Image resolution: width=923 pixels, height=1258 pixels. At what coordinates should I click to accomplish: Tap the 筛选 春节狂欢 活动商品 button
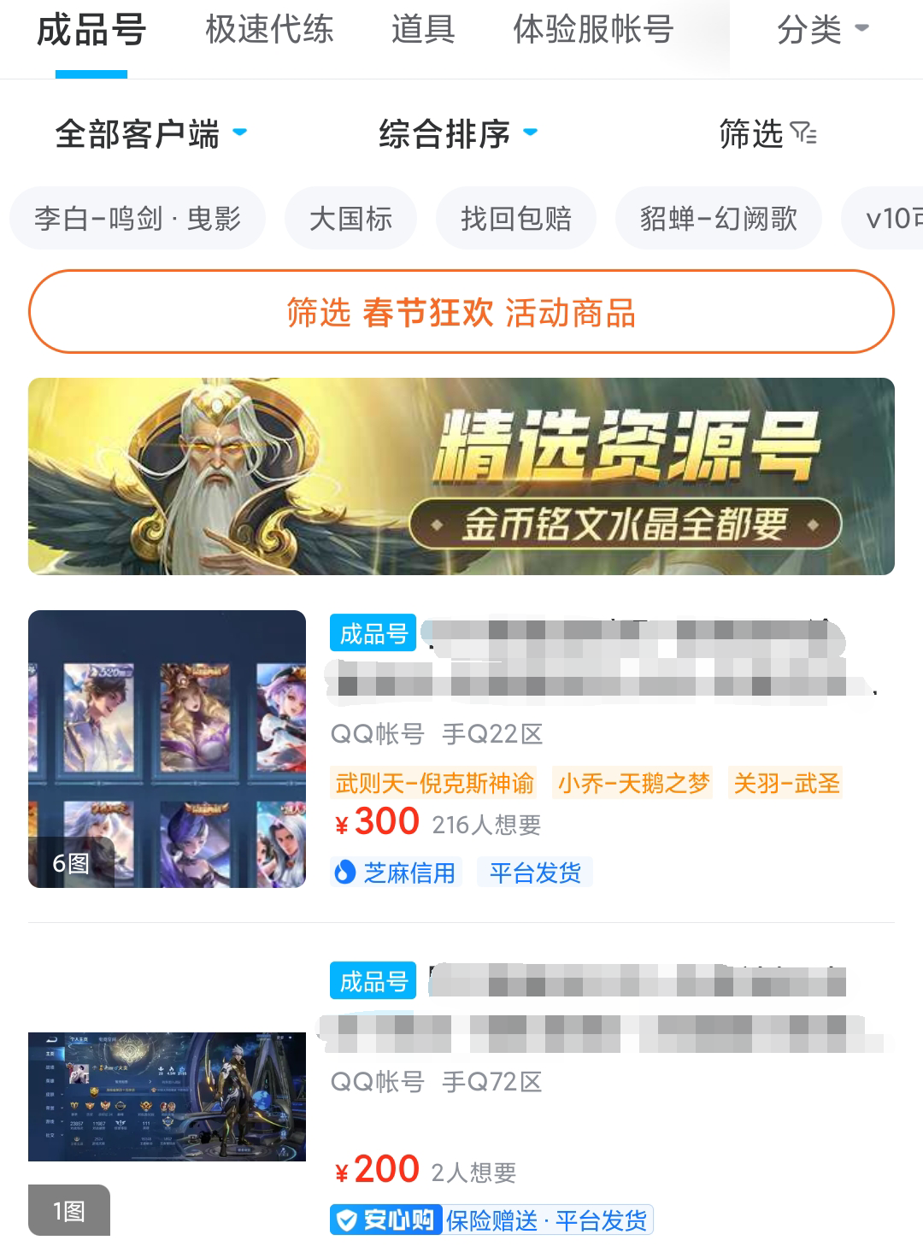tap(461, 312)
